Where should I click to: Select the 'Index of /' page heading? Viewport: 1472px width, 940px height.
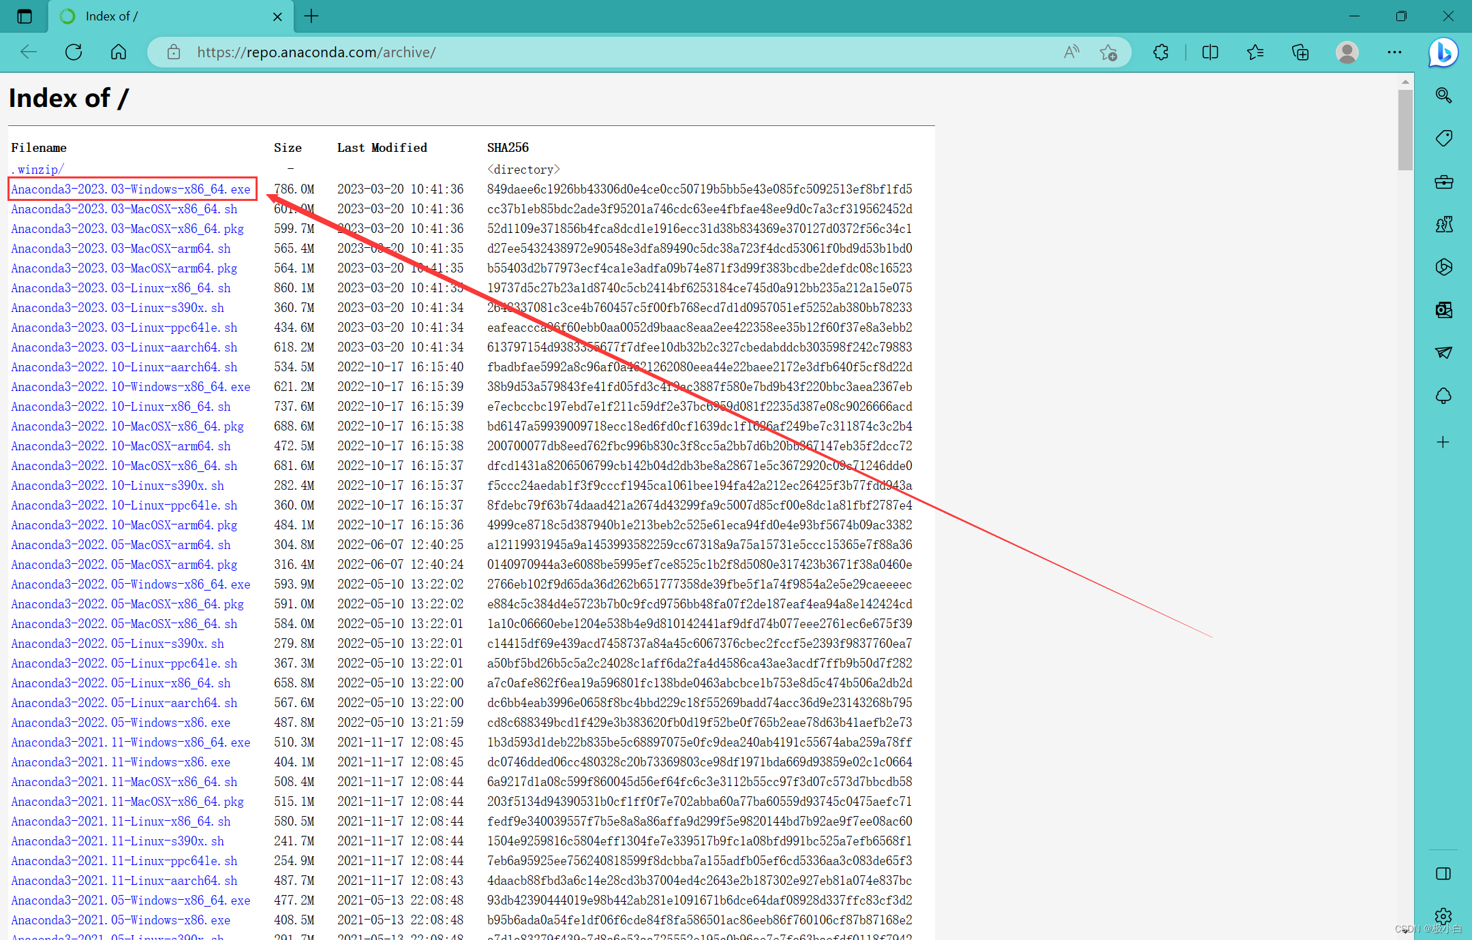pyautogui.click(x=68, y=98)
